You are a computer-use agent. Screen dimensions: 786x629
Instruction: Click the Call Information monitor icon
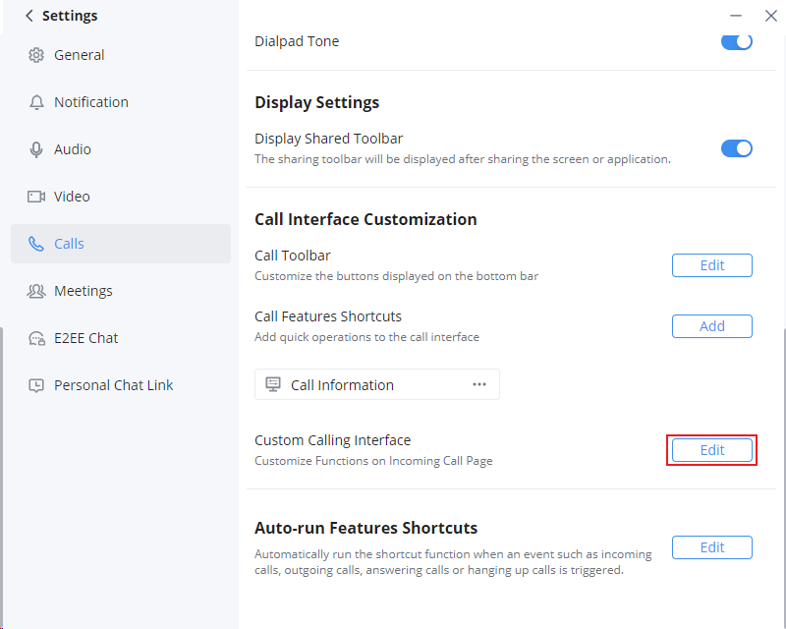273,384
